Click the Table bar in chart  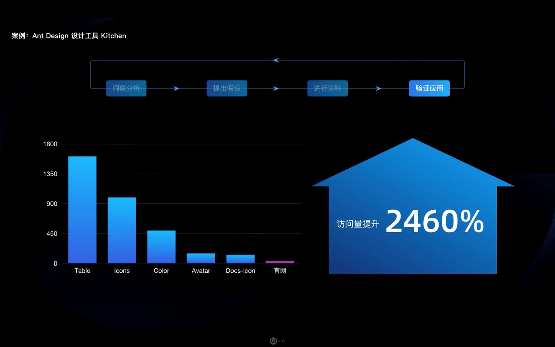tap(82, 210)
